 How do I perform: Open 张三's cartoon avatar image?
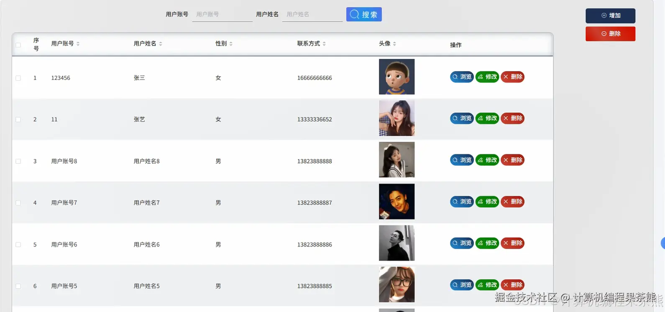point(396,77)
